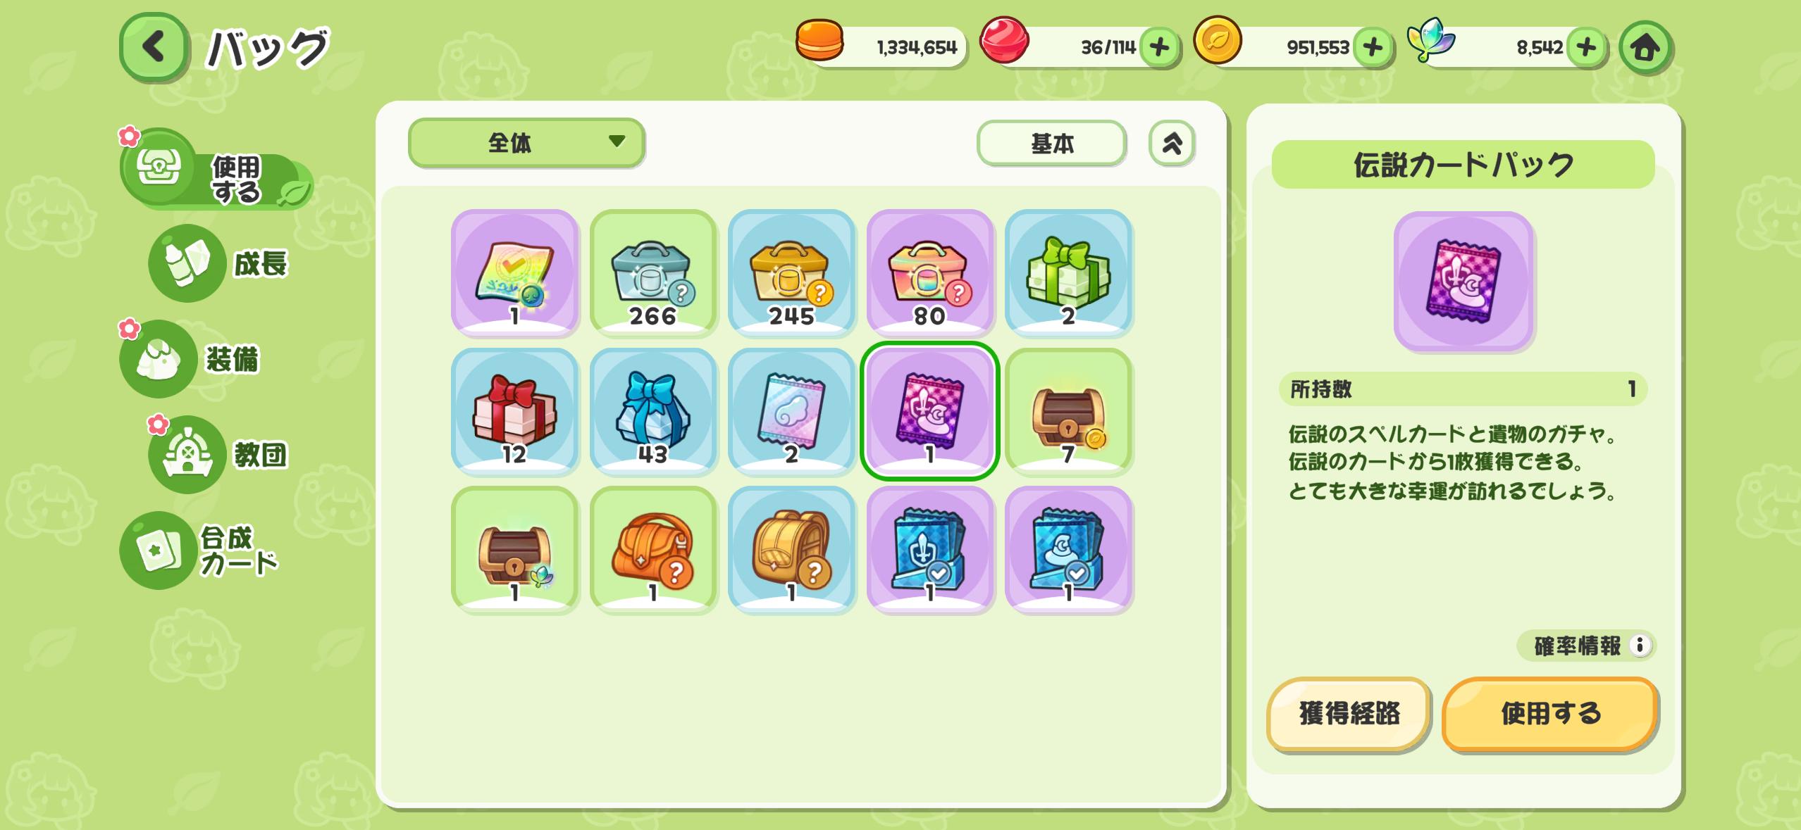Go back using the arrow button

pos(154,47)
